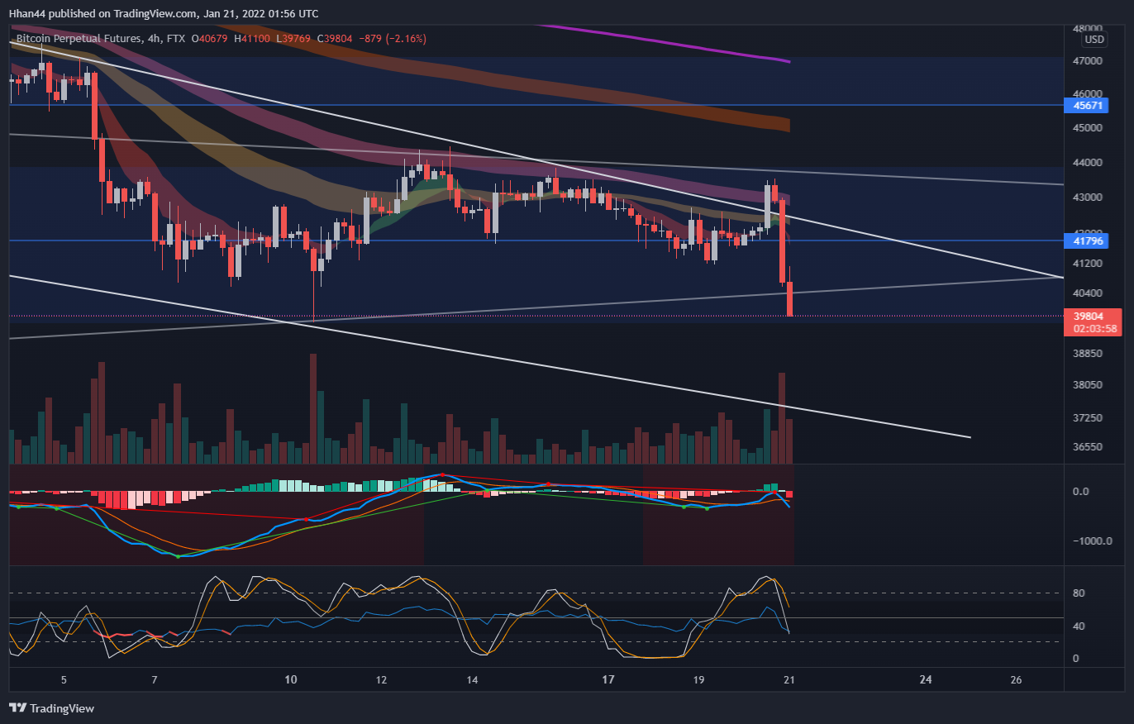
Task: Click date label 14 on time axis
Action: [x=472, y=680]
